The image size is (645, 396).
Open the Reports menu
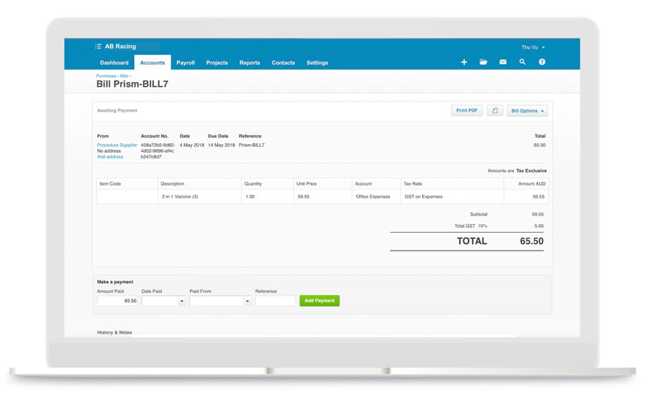coord(249,63)
